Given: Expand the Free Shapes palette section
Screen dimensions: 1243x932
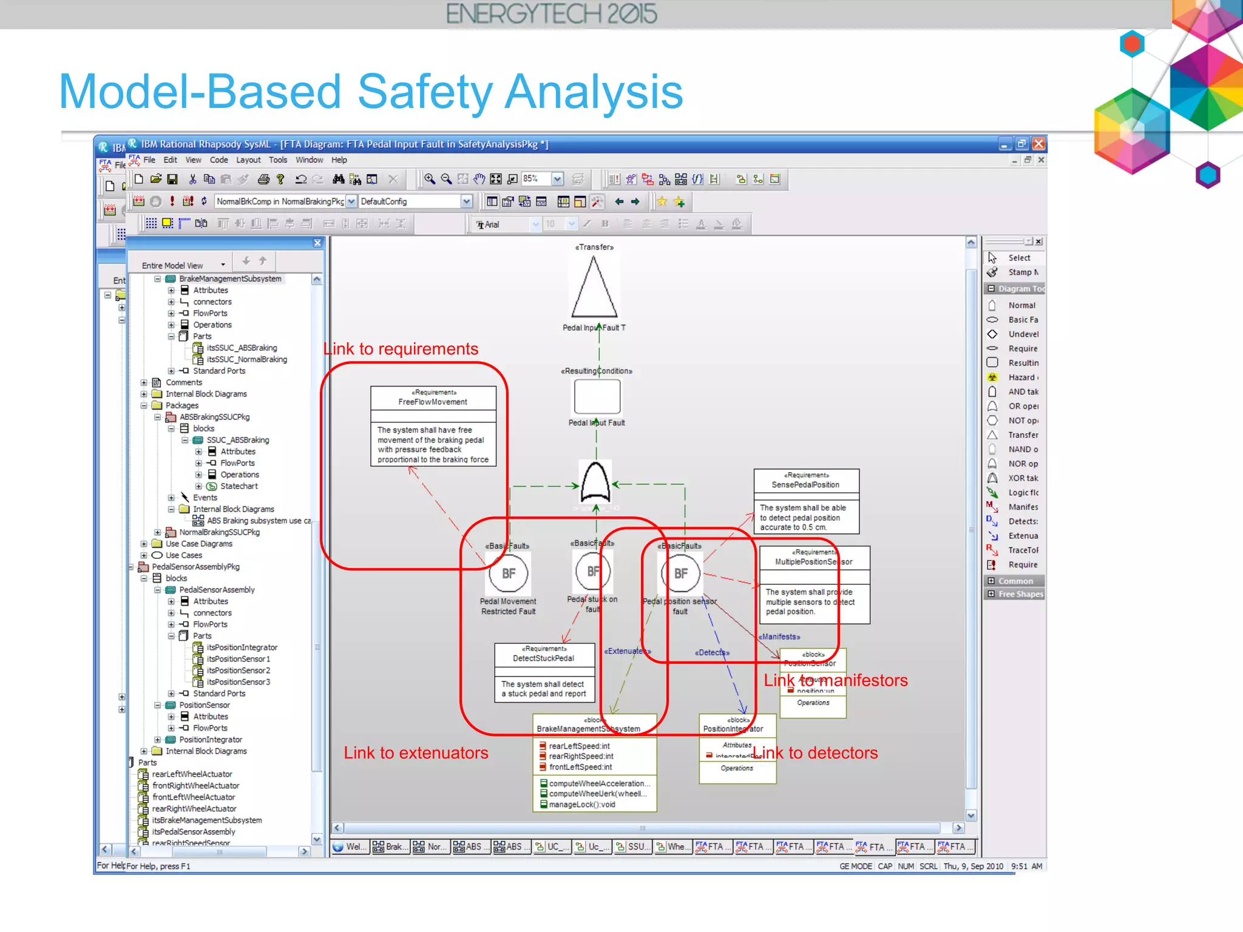Looking at the screenshot, I should (x=991, y=594).
